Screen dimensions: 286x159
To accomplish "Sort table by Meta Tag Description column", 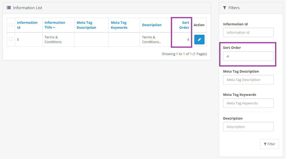I will pyautogui.click(x=86, y=25).
